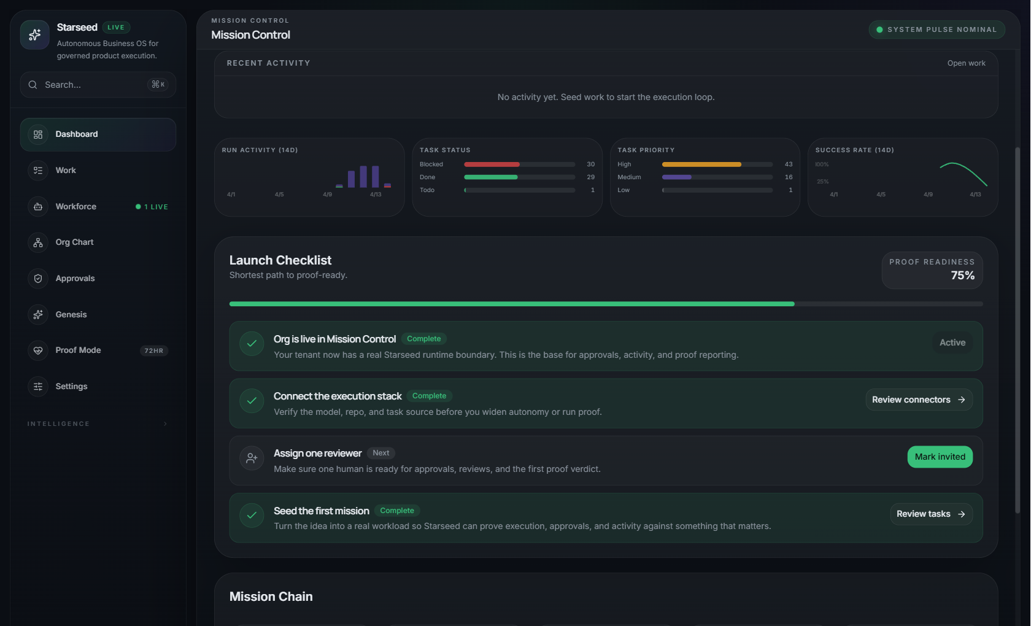Click the Starseed sparkle logo icon

[x=34, y=35]
